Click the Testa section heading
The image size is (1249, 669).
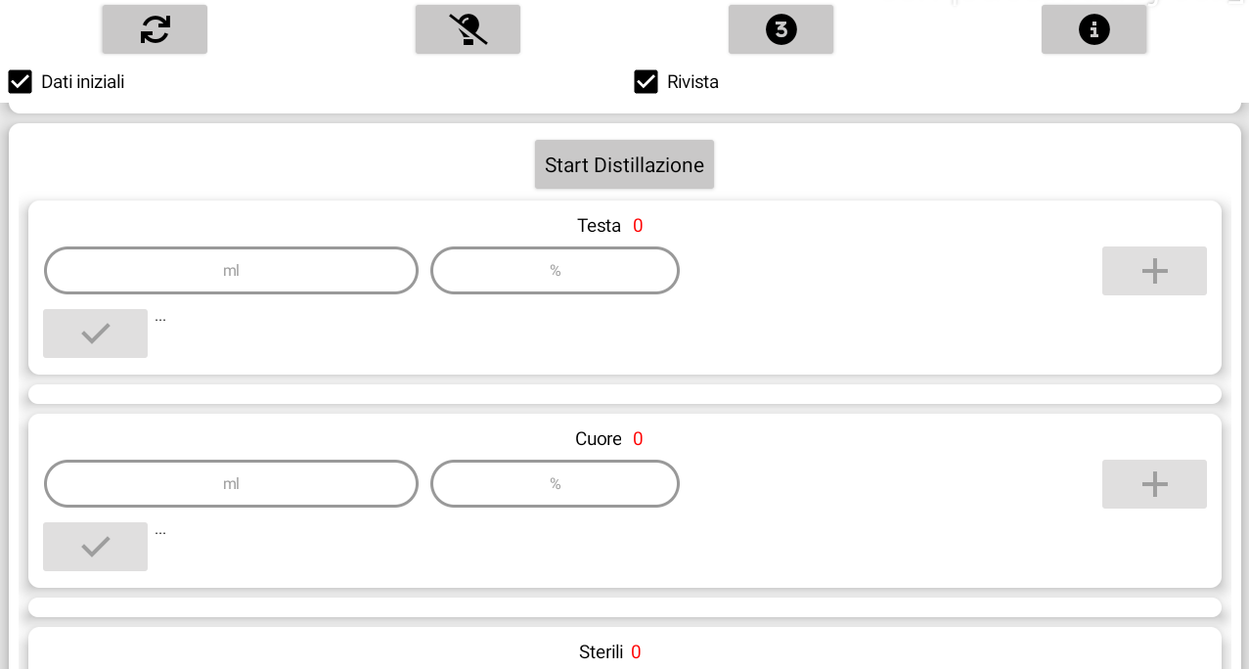pyautogui.click(x=599, y=226)
